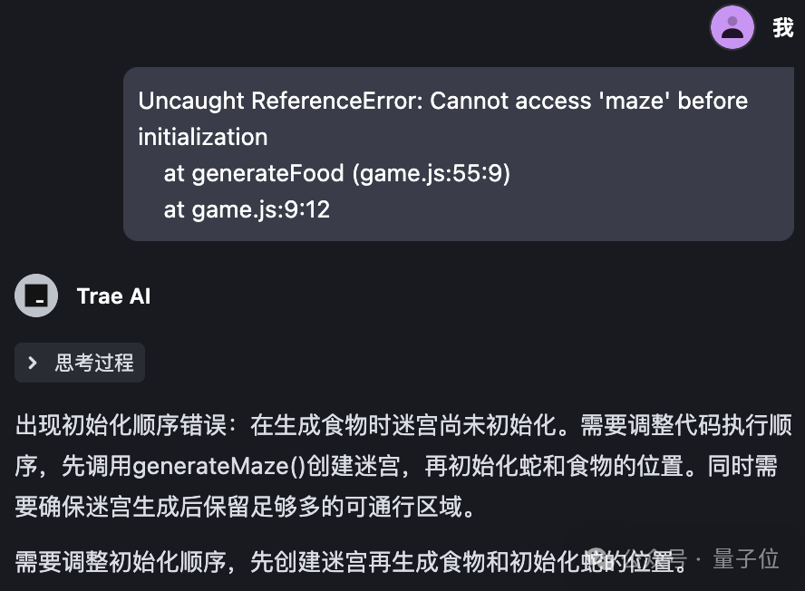Expand the 思考过程 thinking process section
This screenshot has width=805, height=591.
click(80, 363)
